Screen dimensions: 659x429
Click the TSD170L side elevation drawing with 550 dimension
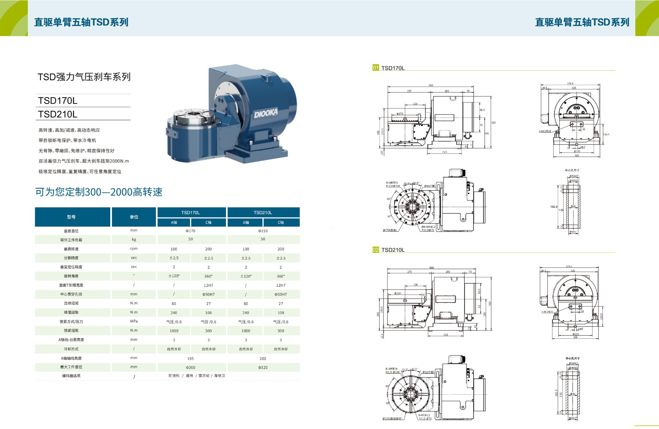(437, 120)
